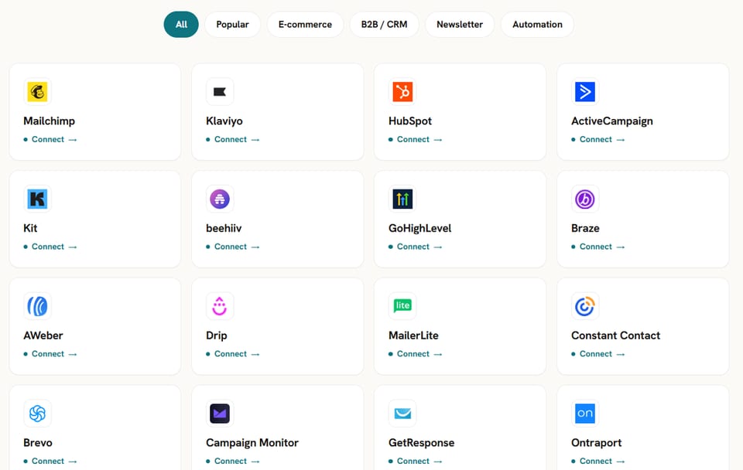
Task: Click the ActiveCampaign card title
Action: 612,121
